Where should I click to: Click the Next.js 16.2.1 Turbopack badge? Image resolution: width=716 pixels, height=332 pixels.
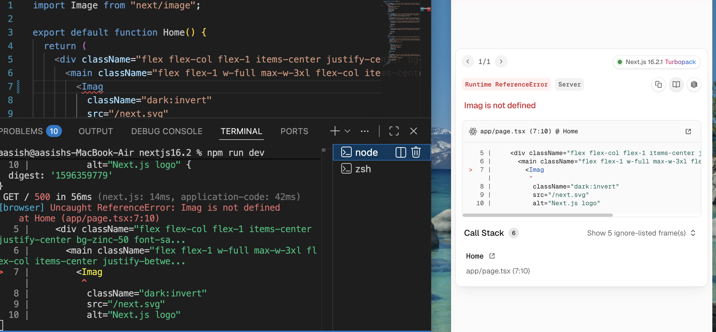(x=656, y=62)
